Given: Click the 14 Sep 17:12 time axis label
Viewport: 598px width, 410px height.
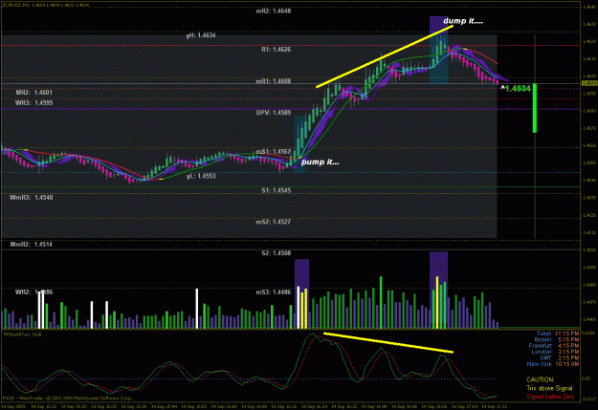Looking at the screenshot, I should (493, 406).
